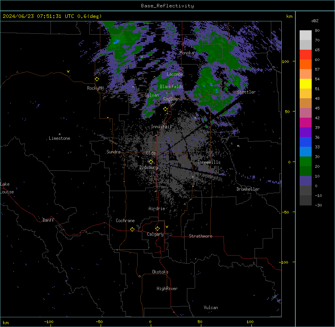Select the yellow diamond marker below RedDeer

click(165, 109)
